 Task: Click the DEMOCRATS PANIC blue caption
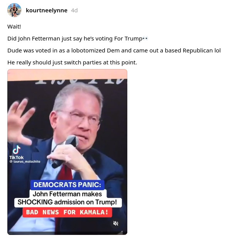pyautogui.click(x=67, y=185)
